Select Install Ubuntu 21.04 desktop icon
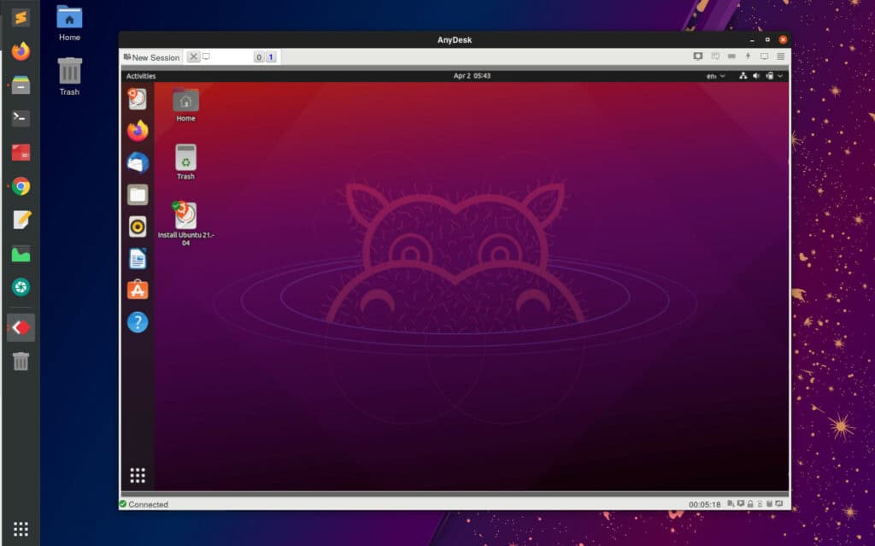Image resolution: width=875 pixels, height=546 pixels. coord(185,224)
